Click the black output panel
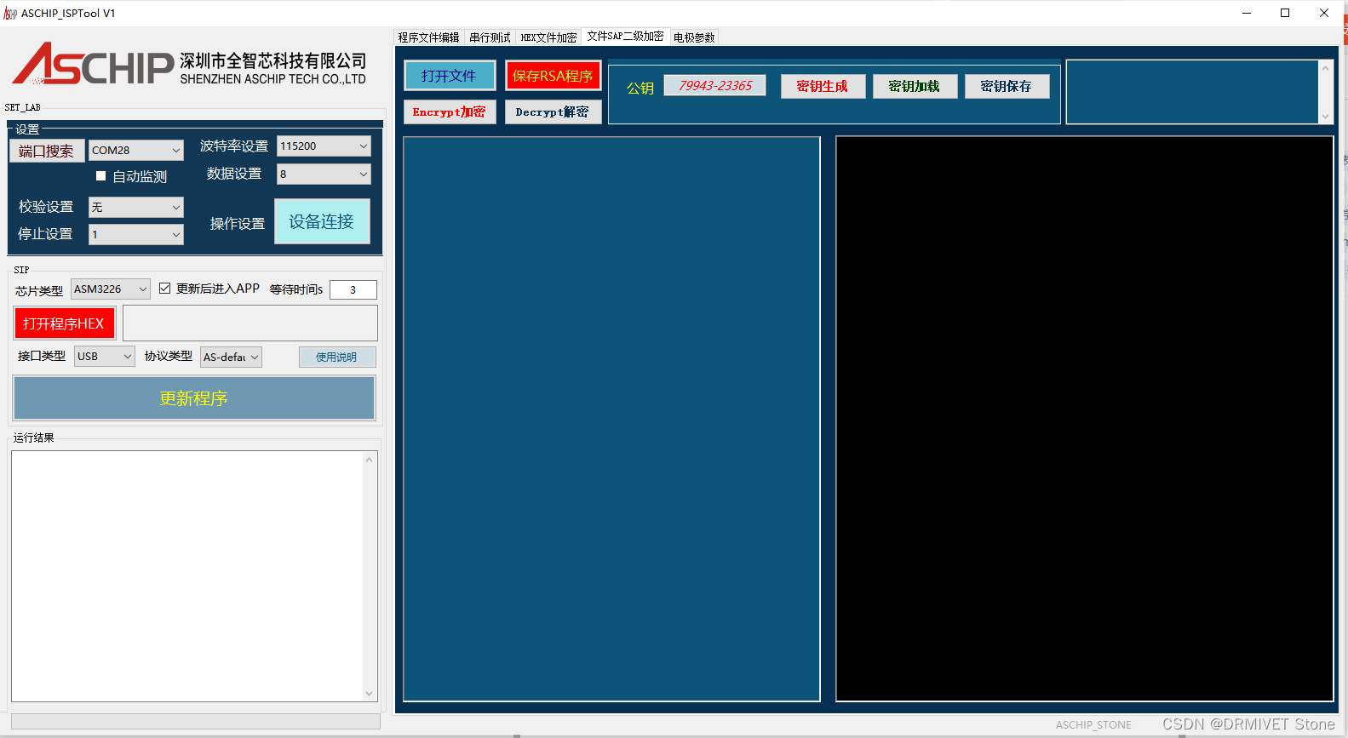The image size is (1348, 738). (1085, 419)
